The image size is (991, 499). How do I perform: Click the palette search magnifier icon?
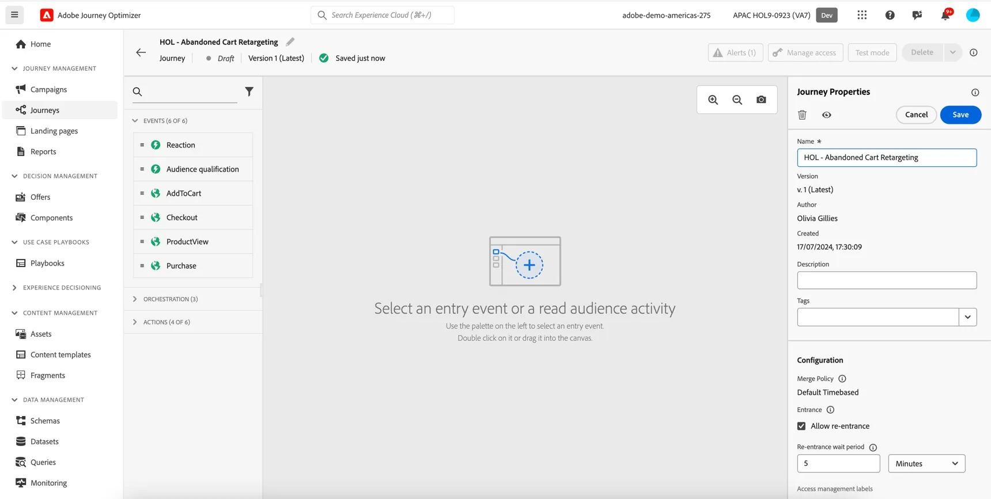[x=137, y=92]
